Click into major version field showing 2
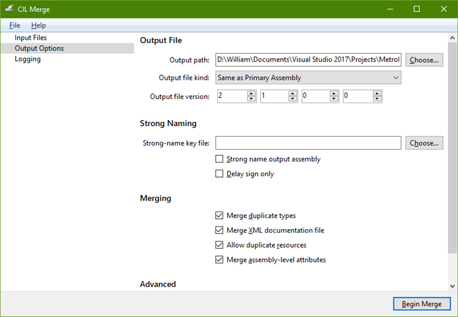The height and width of the screenshot is (317, 458). pyautogui.click(x=232, y=96)
